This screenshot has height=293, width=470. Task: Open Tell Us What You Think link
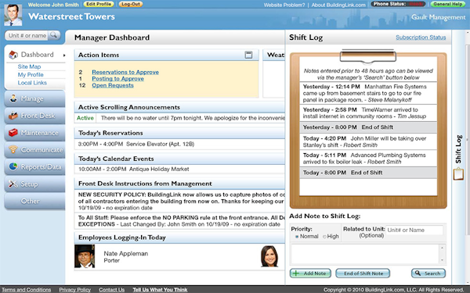point(160,289)
